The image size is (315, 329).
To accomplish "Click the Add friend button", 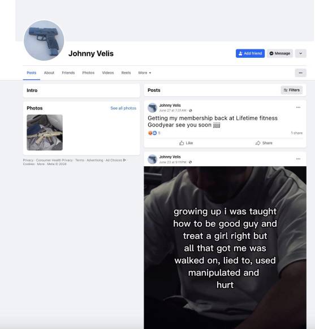I will tap(250, 53).
